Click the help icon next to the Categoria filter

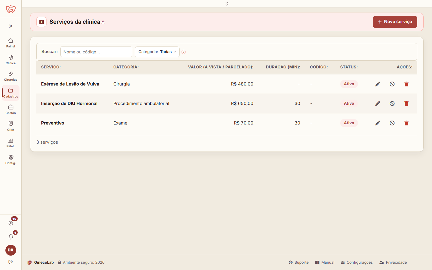click(184, 52)
